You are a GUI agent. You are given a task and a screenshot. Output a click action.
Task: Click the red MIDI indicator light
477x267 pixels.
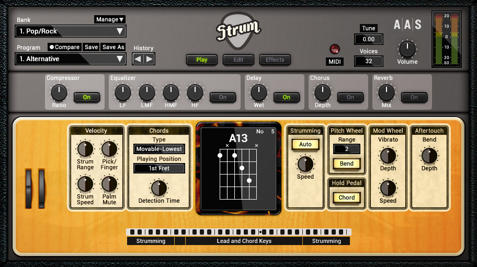[x=335, y=49]
